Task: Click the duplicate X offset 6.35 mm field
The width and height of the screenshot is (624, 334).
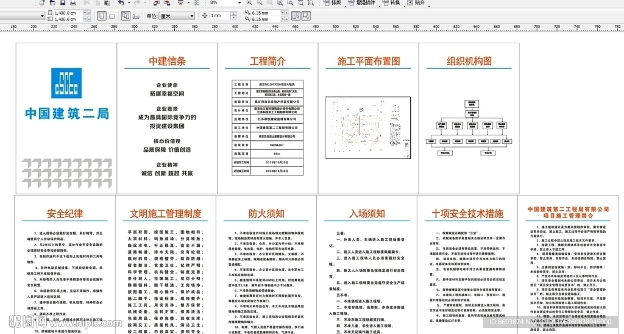Action: point(266,13)
